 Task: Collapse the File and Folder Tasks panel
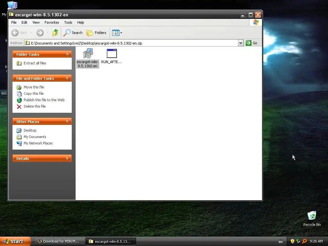pos(67,78)
